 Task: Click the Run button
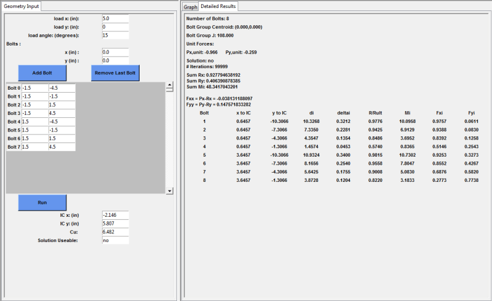(x=42, y=203)
